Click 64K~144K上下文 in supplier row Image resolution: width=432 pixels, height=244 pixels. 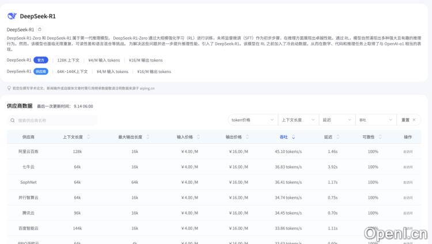pos(73,71)
